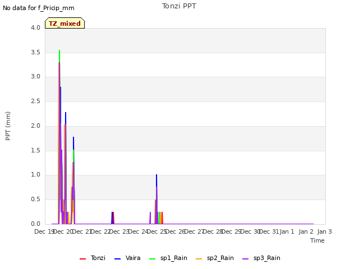Click the 3.0 y-axis tick label

[35, 77]
